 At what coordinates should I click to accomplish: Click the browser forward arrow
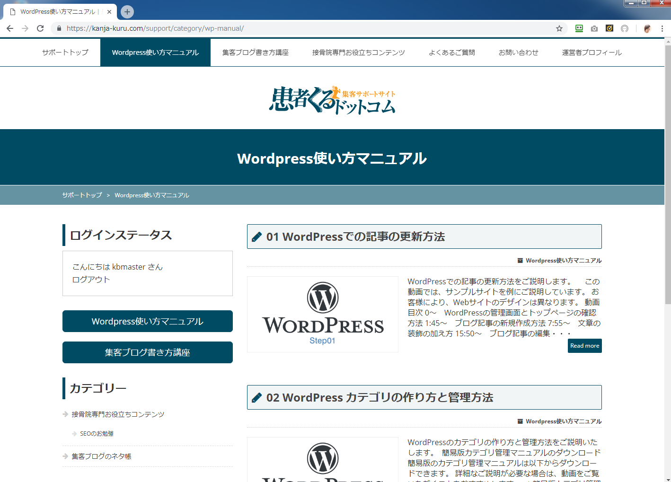point(25,28)
